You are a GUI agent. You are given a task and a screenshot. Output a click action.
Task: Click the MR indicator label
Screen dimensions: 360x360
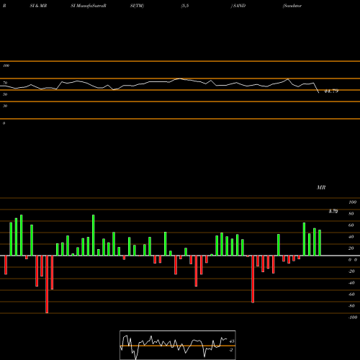point(321,187)
